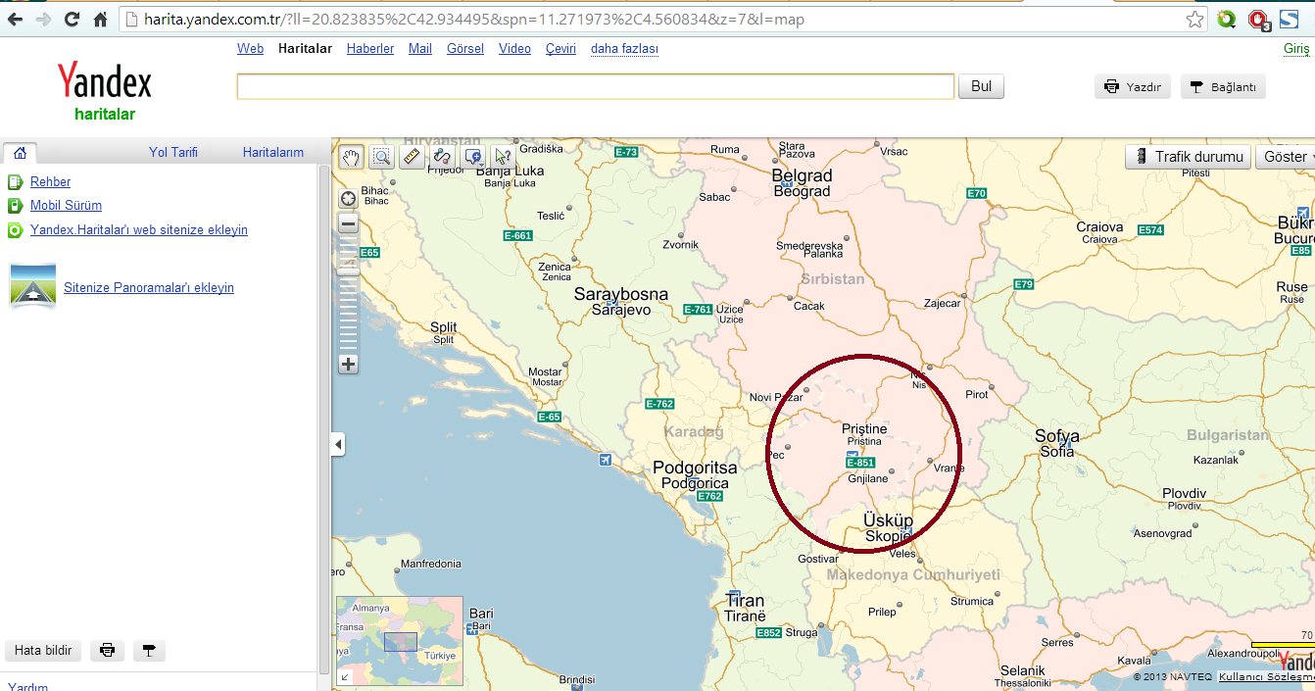Screen dimensions: 1315x691
Task: Expand the daha fazlası menu
Action: click(x=624, y=48)
